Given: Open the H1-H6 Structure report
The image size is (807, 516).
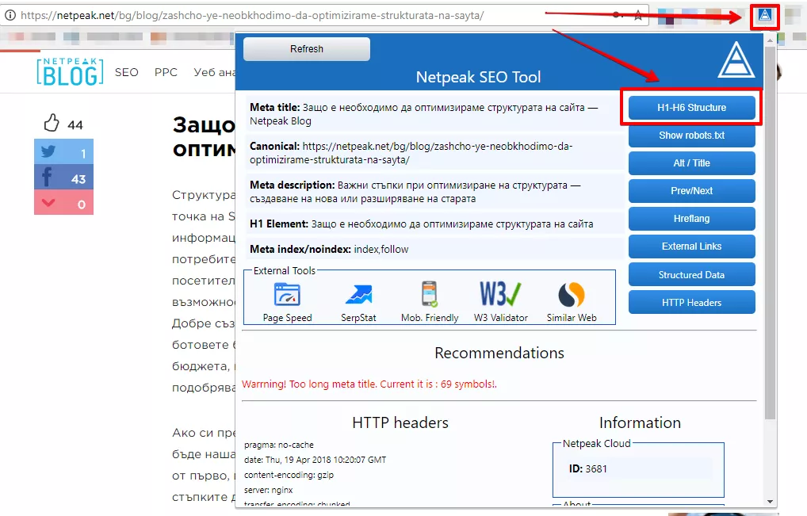Looking at the screenshot, I should [x=692, y=108].
